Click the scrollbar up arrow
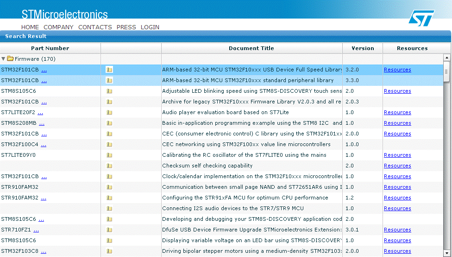The height and width of the screenshot is (257, 452). pos(446,58)
